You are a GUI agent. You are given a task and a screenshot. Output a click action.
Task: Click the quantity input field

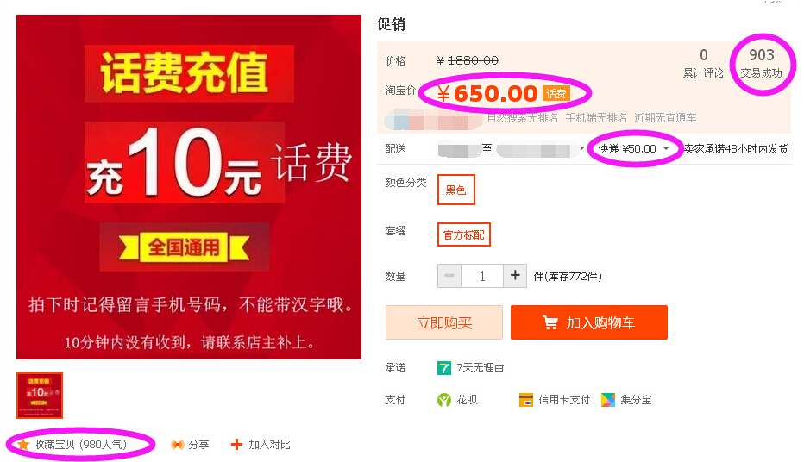pyautogui.click(x=482, y=276)
